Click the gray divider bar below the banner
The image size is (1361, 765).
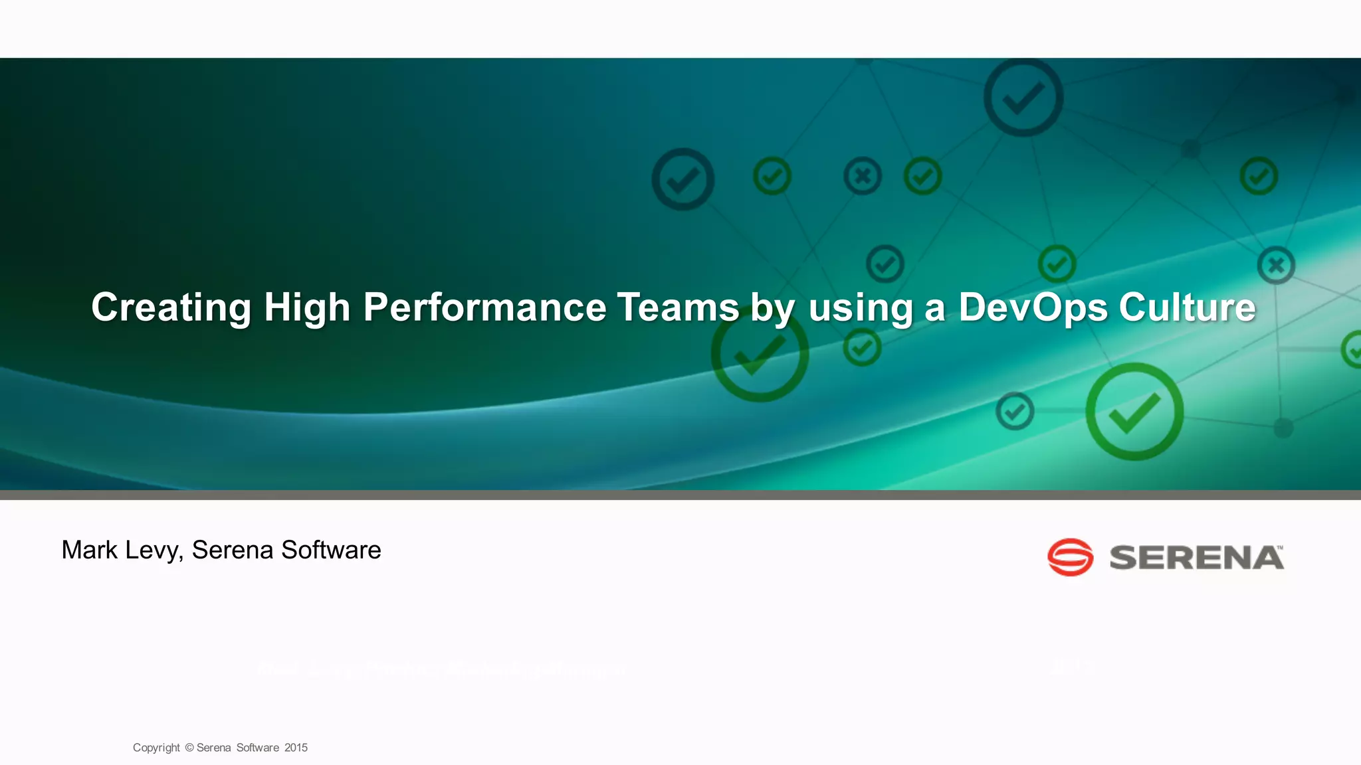click(x=680, y=495)
